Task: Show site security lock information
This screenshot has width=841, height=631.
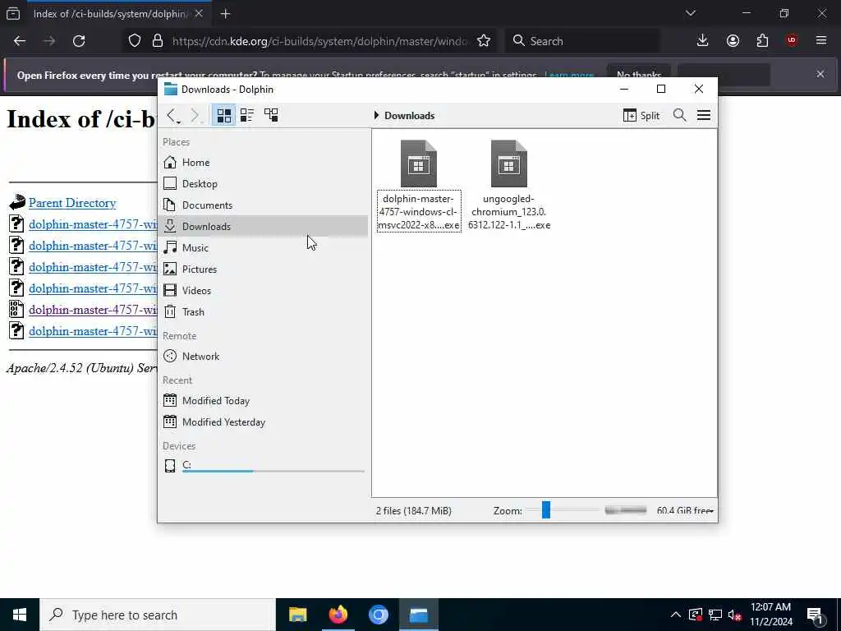Action: (x=157, y=41)
